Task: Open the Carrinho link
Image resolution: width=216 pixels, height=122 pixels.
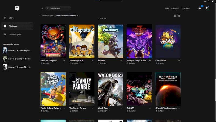Action: (x=186, y=8)
